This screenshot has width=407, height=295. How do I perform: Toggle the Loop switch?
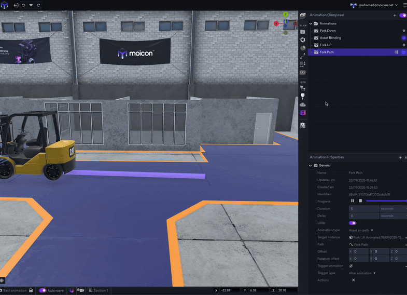pyautogui.click(x=353, y=223)
